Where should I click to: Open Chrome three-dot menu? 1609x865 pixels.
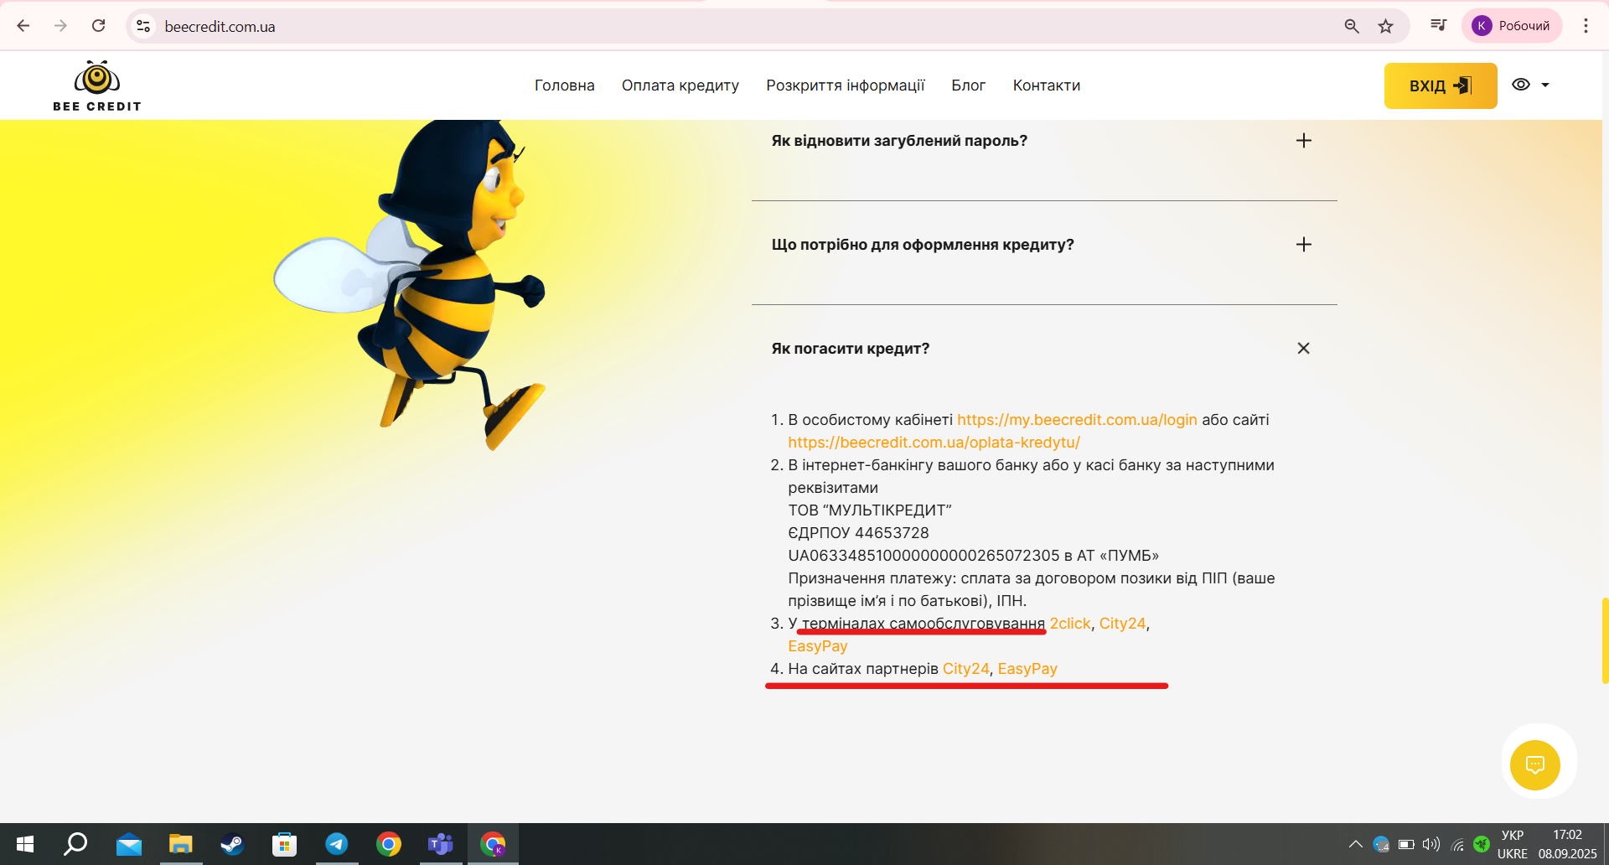pos(1586,26)
